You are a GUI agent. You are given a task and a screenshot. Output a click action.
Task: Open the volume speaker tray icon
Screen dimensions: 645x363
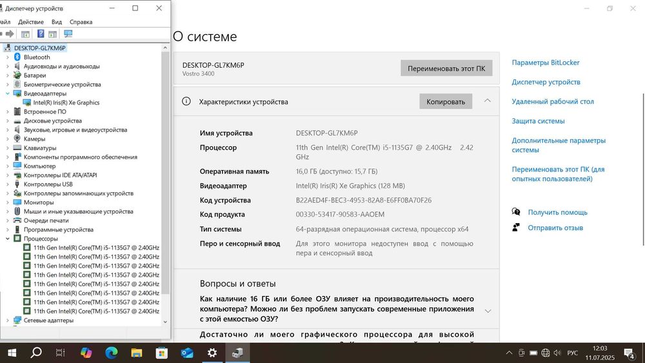(557, 353)
